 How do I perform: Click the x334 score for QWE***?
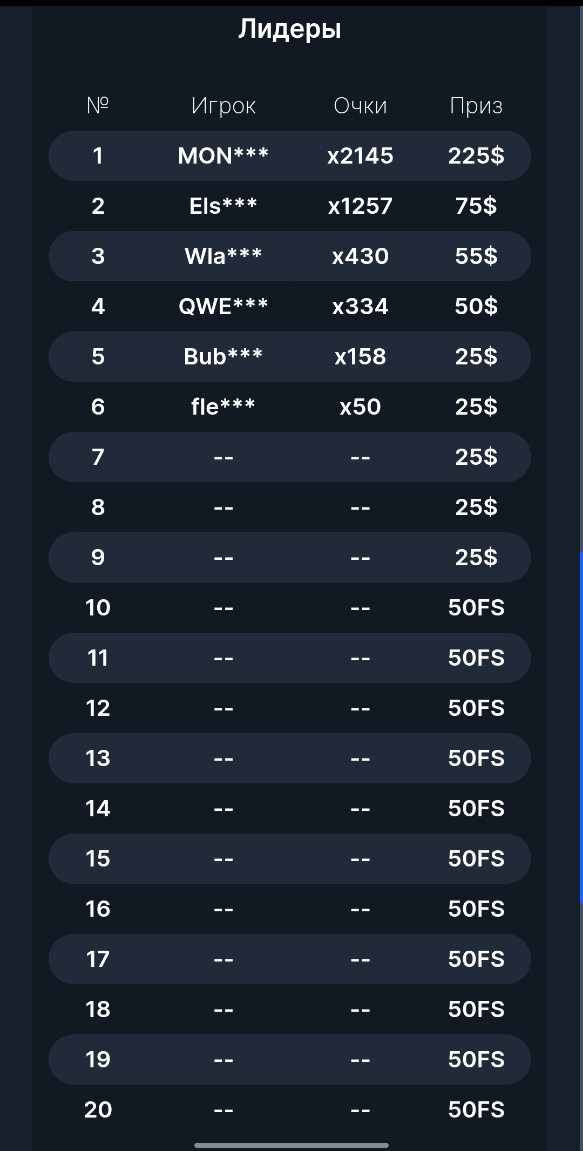pos(360,306)
